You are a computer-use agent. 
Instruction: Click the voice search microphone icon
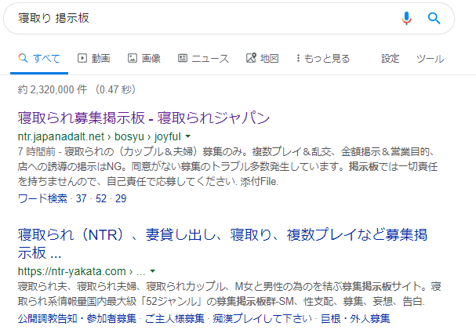pyautogui.click(x=406, y=18)
